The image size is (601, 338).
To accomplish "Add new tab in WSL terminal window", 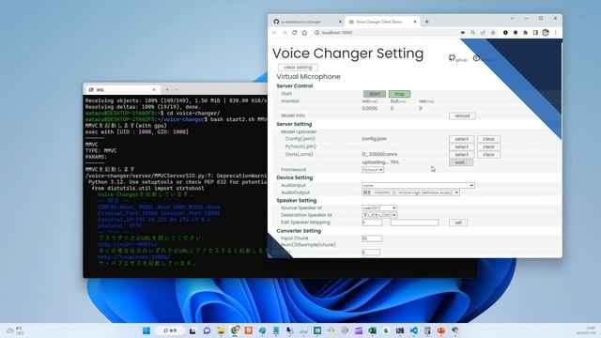I will (x=167, y=89).
